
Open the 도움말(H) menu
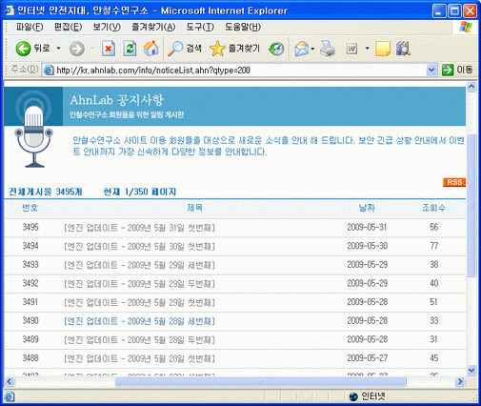[243, 27]
